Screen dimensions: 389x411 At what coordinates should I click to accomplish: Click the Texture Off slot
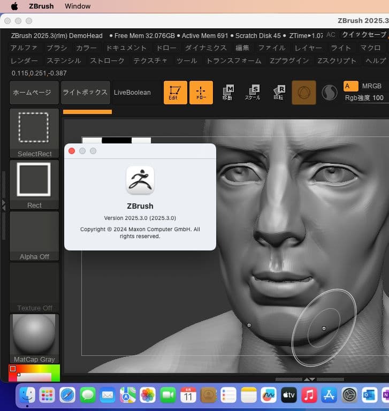click(34, 287)
